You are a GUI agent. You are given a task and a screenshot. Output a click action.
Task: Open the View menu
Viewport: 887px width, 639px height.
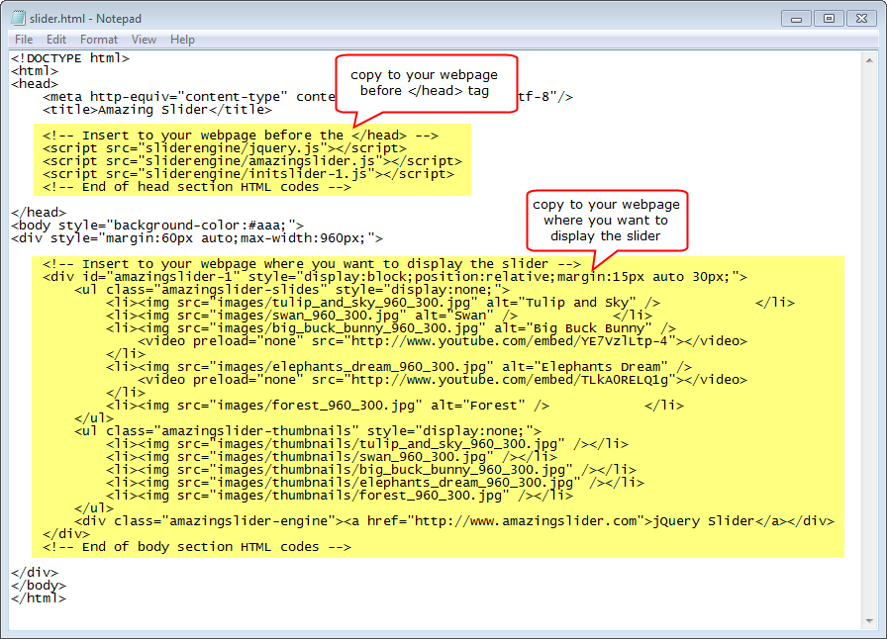pos(144,40)
